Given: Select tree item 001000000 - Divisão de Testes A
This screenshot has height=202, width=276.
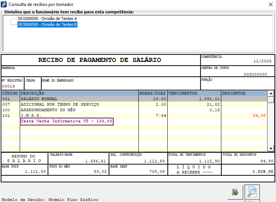Looking at the screenshot, I should (47, 19).
